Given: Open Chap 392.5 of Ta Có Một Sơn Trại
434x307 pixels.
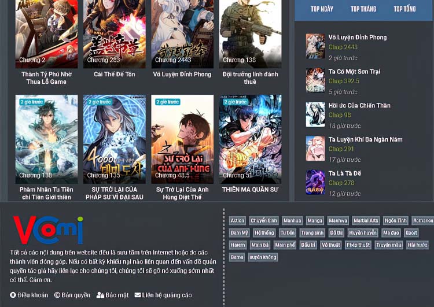Looking at the screenshot, I should point(344,81).
